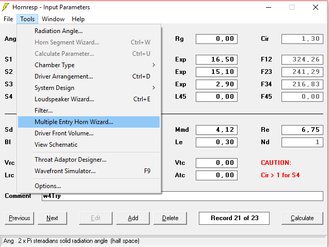This screenshot has height=247, width=329.
Task: Click the Nd input field
Action: tap(302, 142)
